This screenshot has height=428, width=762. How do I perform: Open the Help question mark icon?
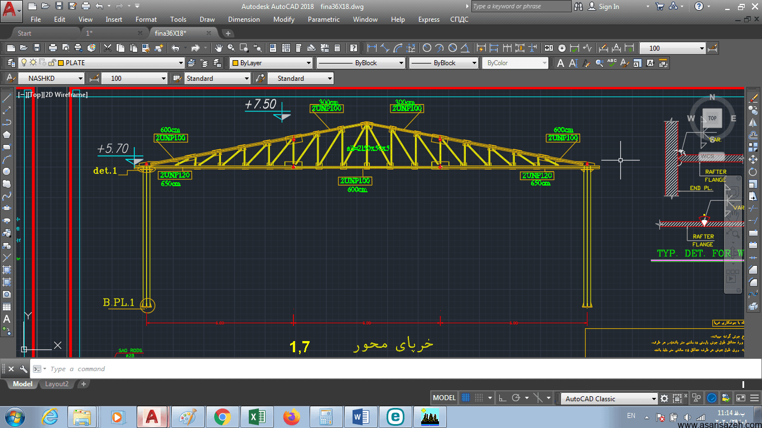click(x=353, y=48)
